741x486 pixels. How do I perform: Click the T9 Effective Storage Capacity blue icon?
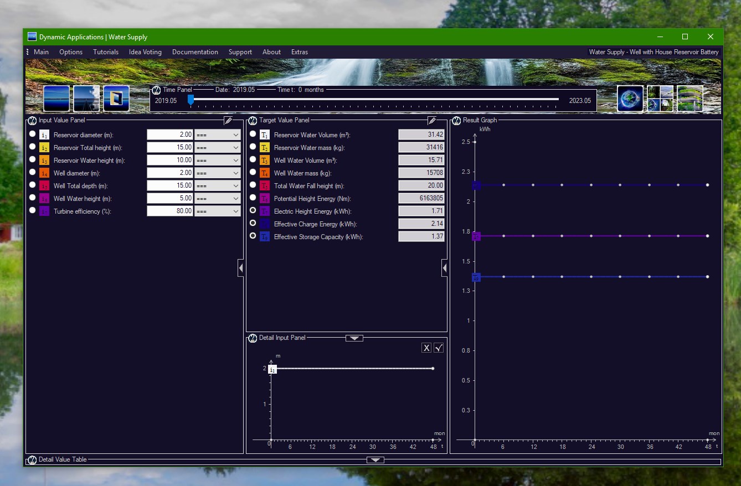point(265,236)
